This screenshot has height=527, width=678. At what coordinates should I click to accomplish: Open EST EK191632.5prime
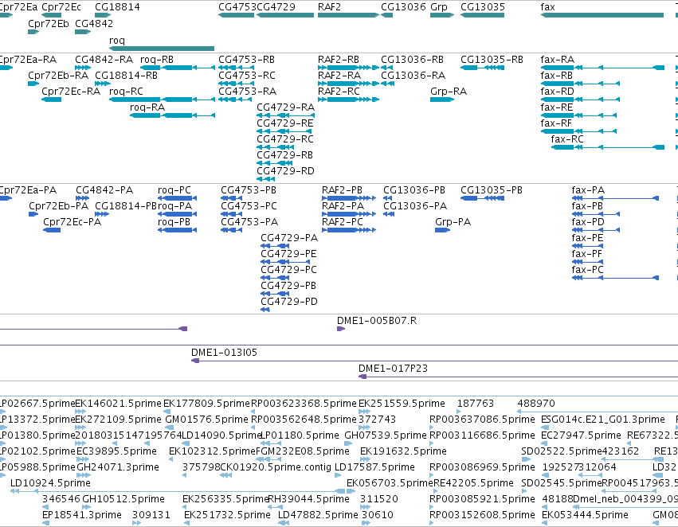pos(403,451)
